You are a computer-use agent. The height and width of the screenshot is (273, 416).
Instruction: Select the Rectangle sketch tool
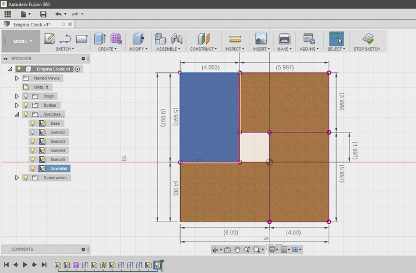click(x=82, y=38)
